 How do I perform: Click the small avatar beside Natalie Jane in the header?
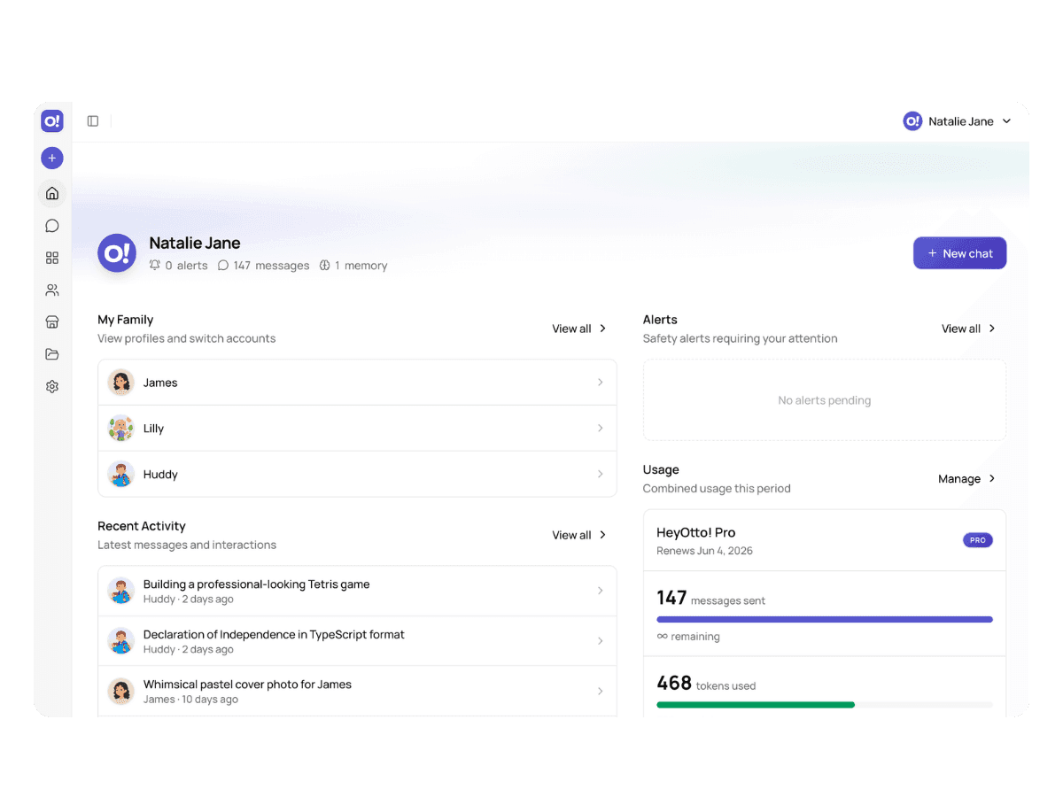pyautogui.click(x=912, y=121)
